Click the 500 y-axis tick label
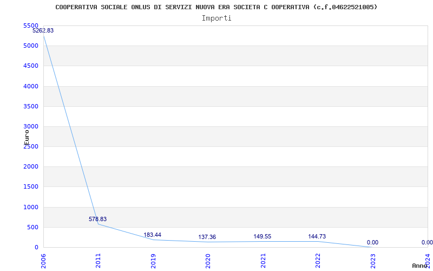This screenshot has height=271, width=433. [x=32, y=227]
